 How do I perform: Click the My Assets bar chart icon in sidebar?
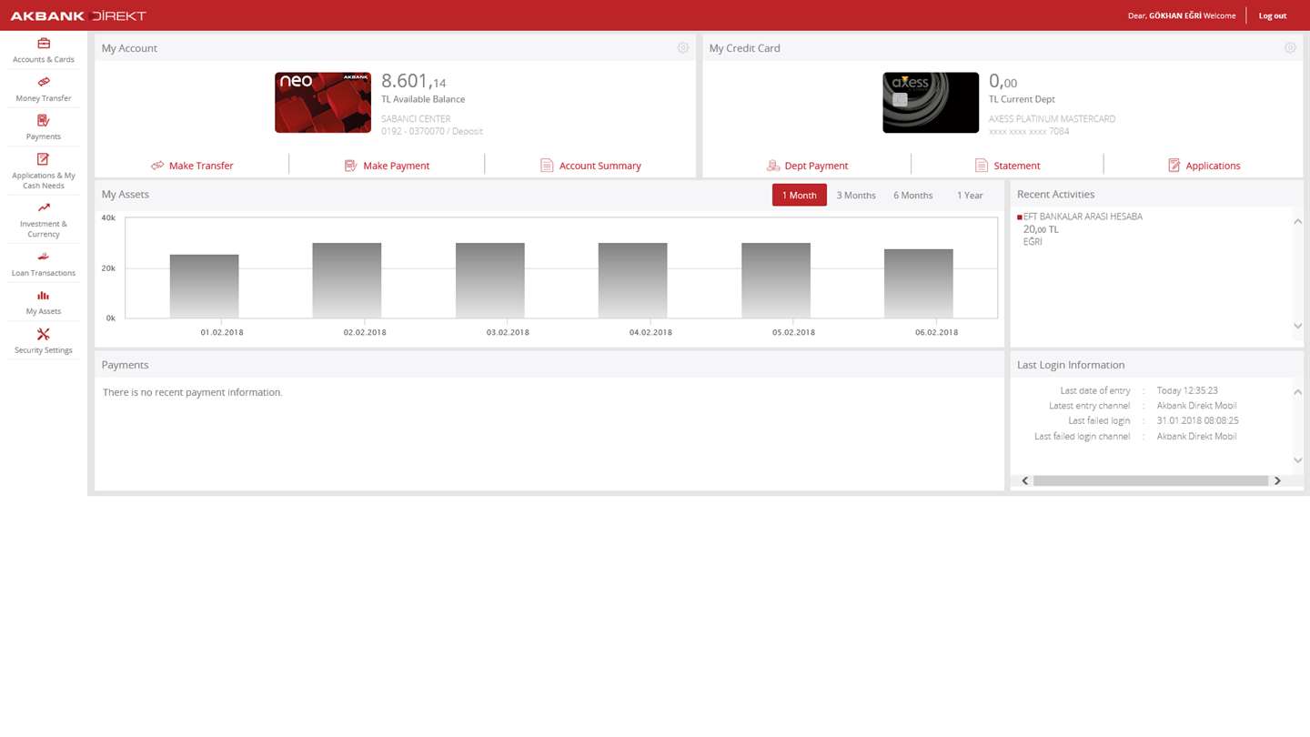pos(44,296)
